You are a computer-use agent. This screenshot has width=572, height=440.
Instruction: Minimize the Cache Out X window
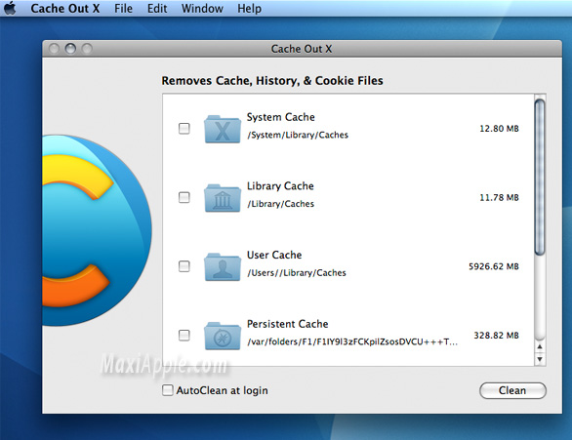coord(70,49)
